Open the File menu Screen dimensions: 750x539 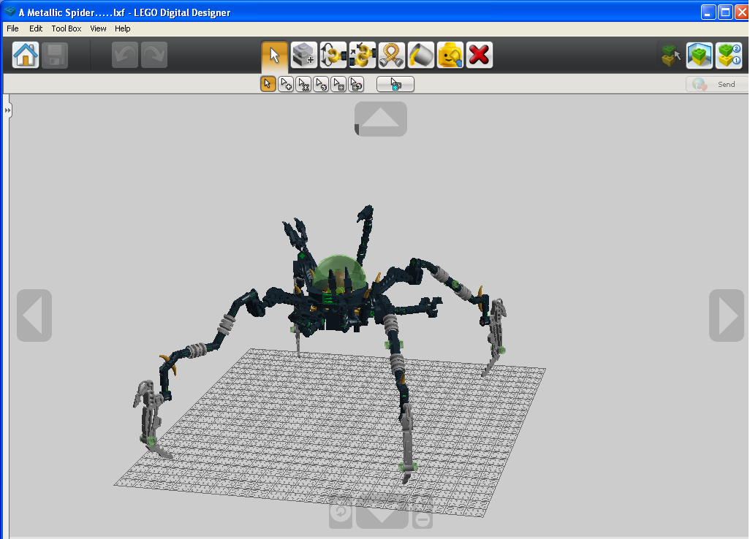(x=12, y=28)
